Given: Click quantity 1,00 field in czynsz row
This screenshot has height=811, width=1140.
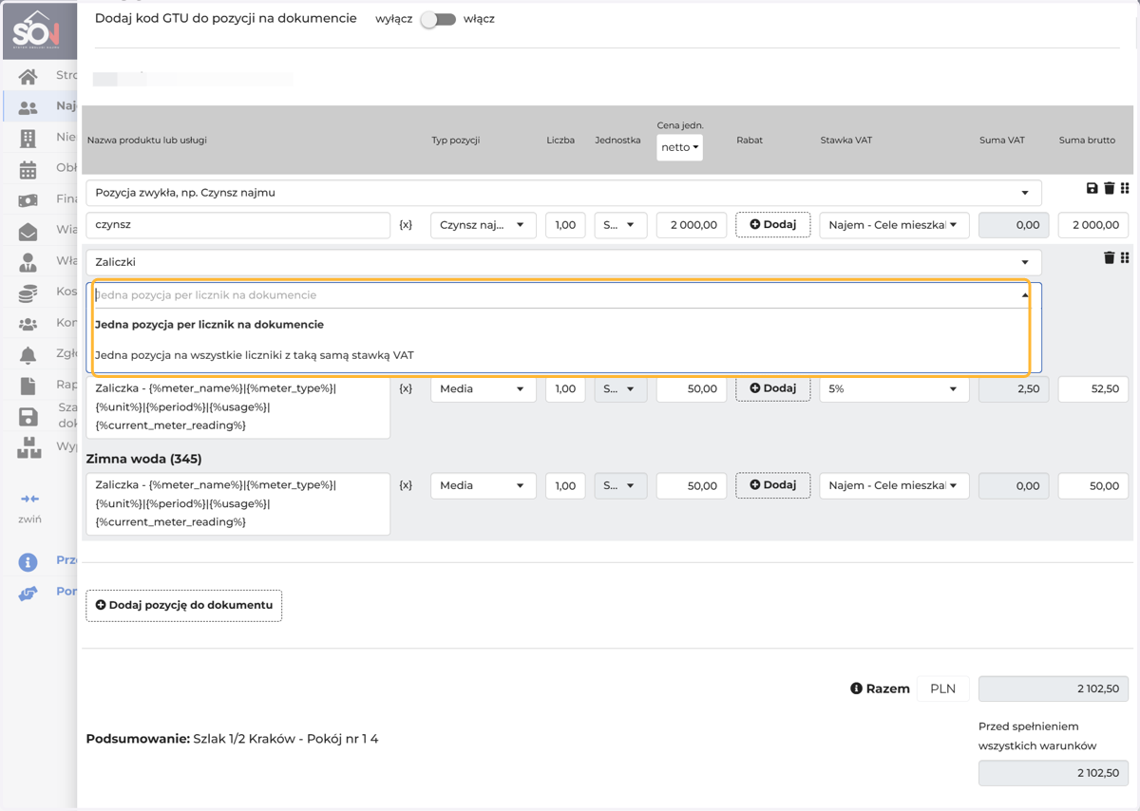Looking at the screenshot, I should tap(565, 225).
